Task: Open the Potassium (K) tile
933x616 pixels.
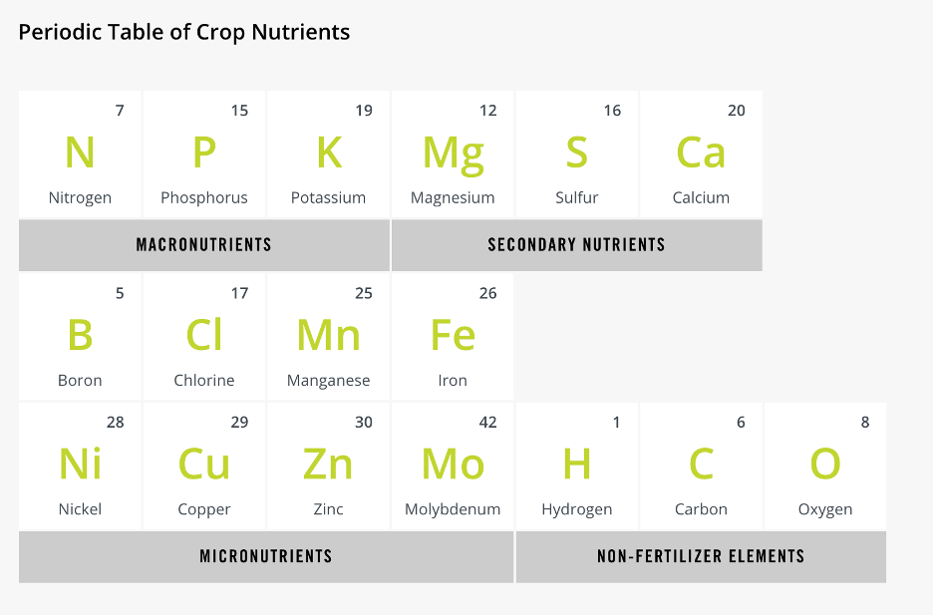Action: point(328,154)
